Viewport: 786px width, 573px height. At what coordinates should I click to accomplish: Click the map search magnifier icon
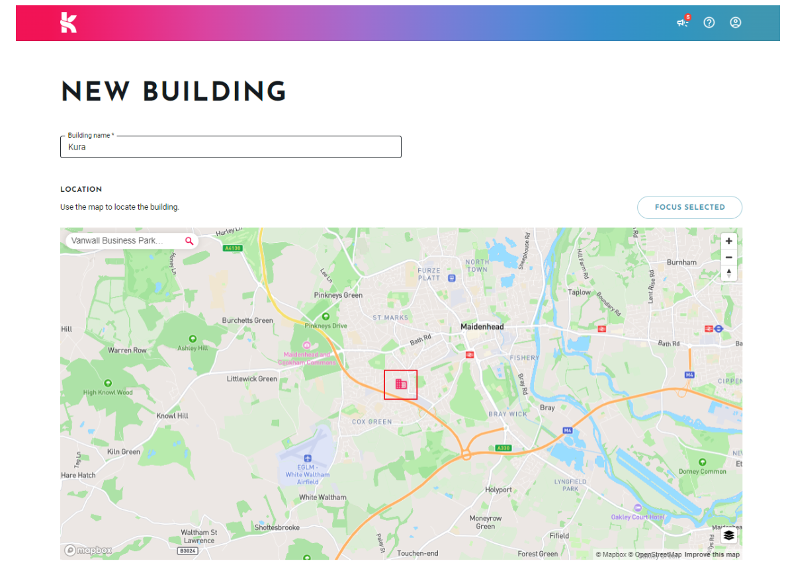(189, 241)
